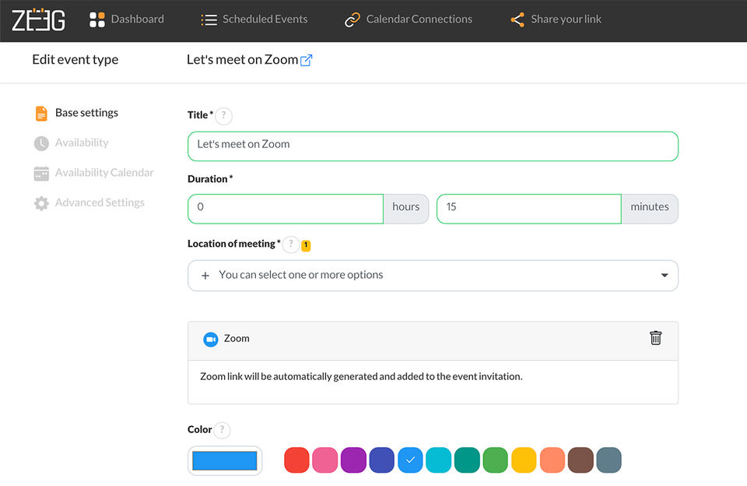Viewport: 747px width, 486px height.
Task: Switch to Availability Calendar section
Action: click(104, 173)
